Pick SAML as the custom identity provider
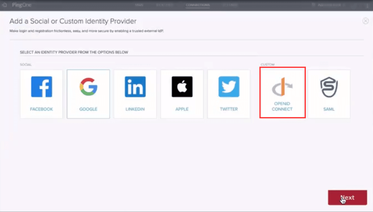This screenshot has height=212, width=373. (x=329, y=94)
